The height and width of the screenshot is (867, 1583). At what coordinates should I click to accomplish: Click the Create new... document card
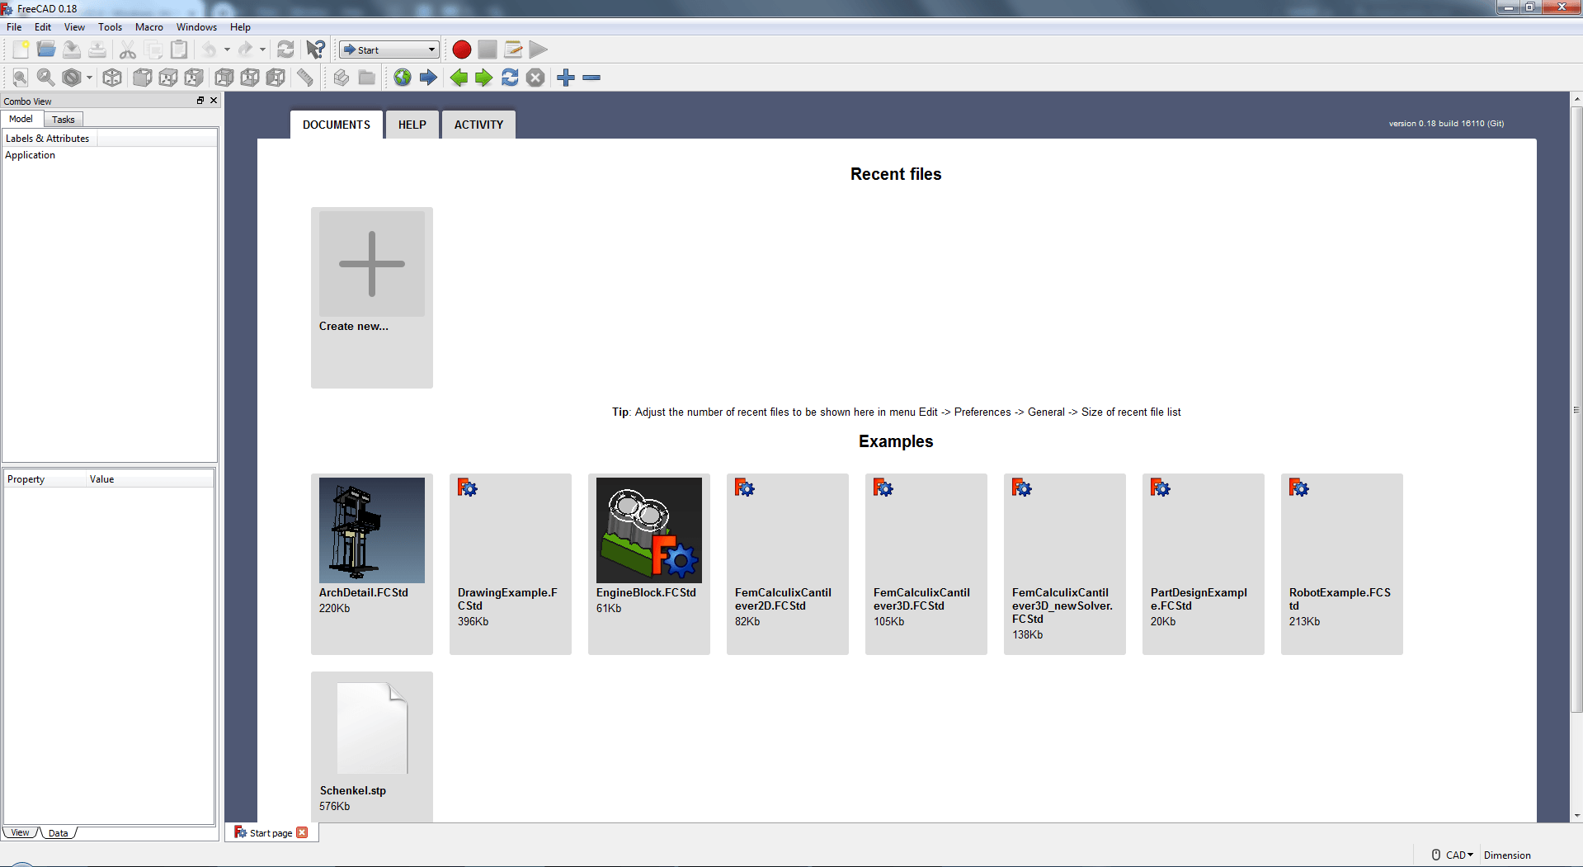(372, 297)
